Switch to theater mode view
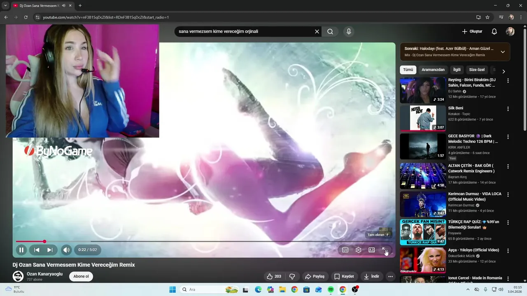Image resolution: width=527 pixels, height=296 pixels. pos(371,250)
